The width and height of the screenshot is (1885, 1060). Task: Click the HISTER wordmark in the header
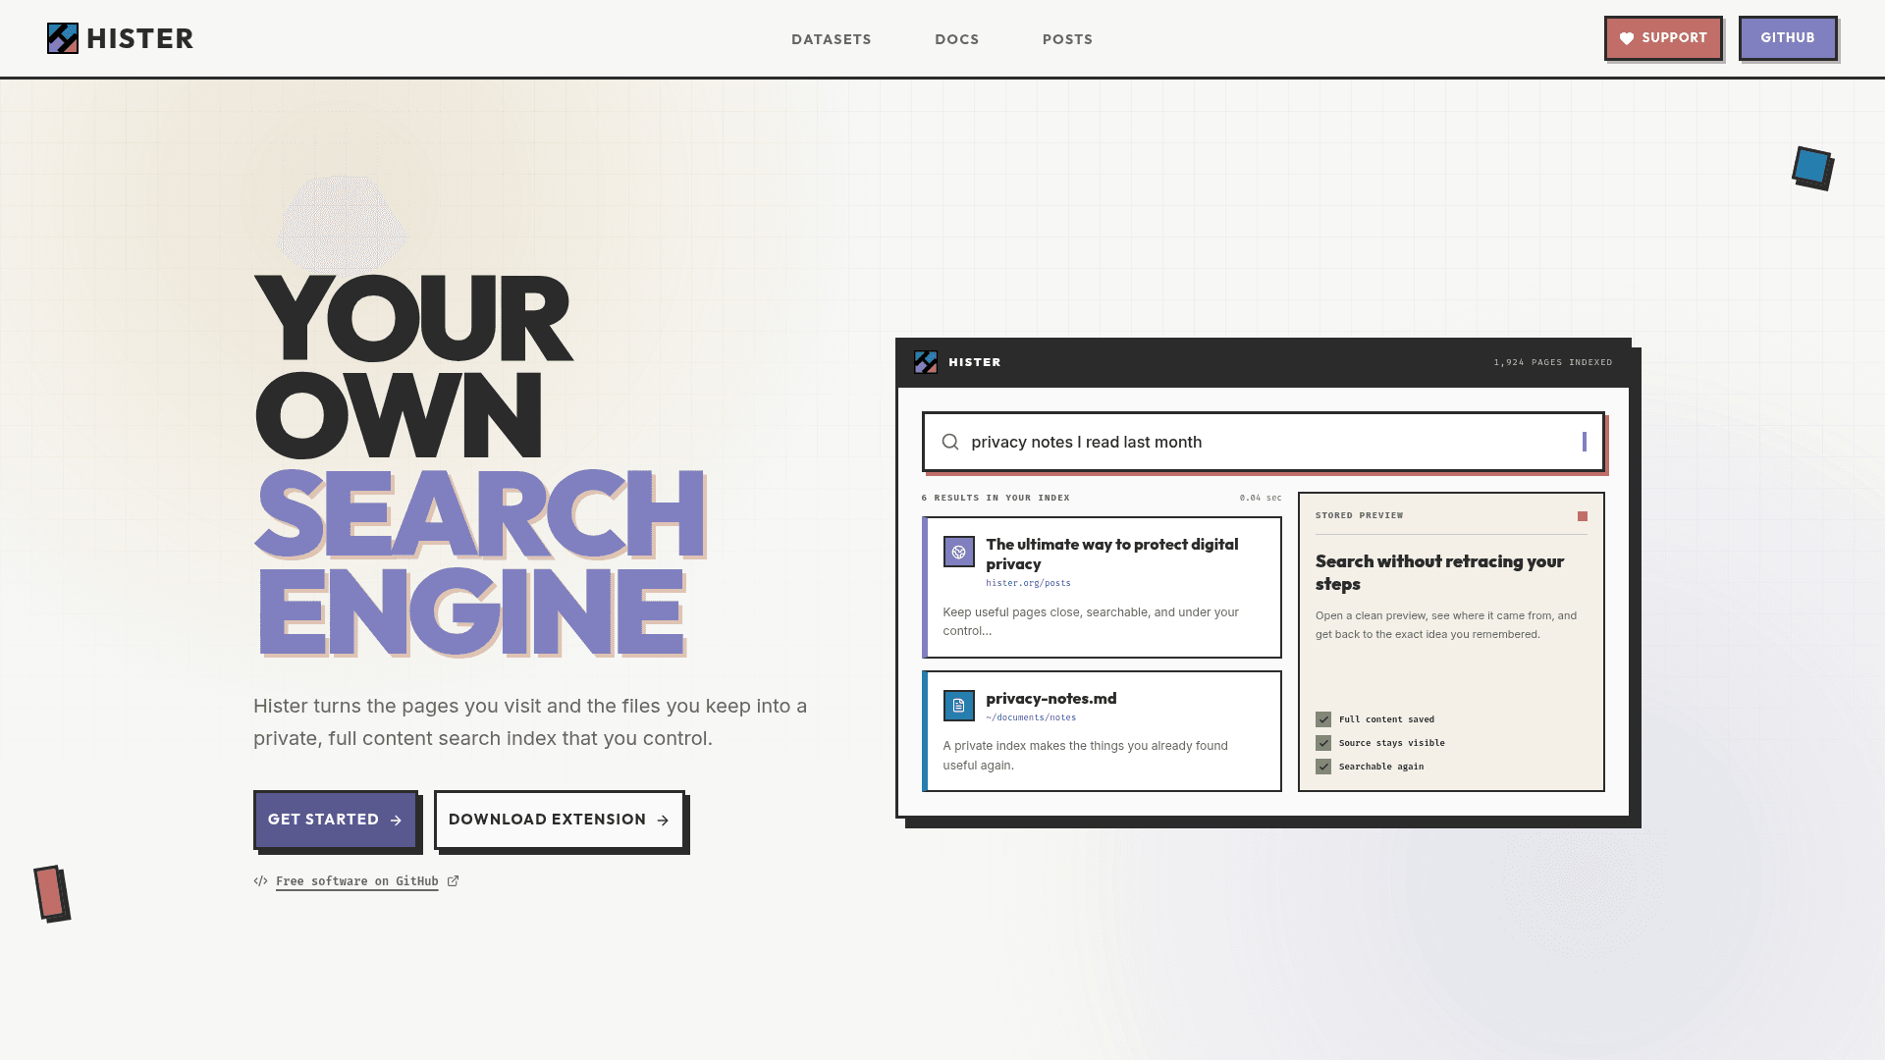pos(140,38)
